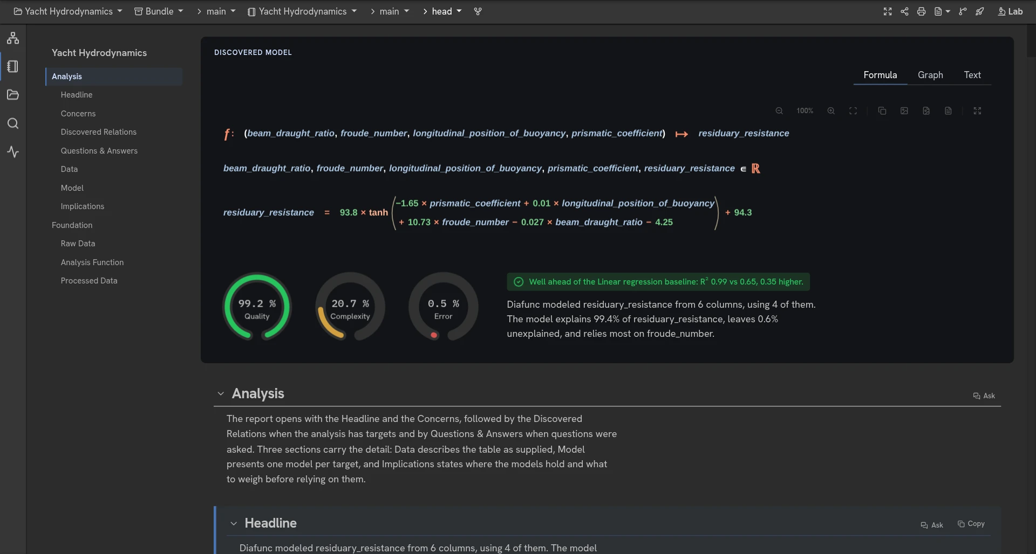The image size is (1036, 554).
Task: Copy the formula with the copy icon
Action: pyautogui.click(x=882, y=111)
